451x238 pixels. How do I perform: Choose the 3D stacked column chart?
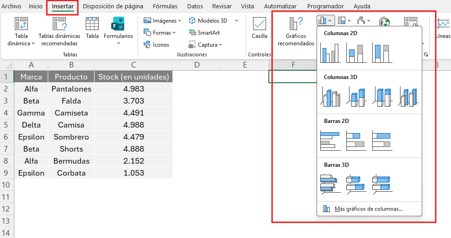click(356, 97)
